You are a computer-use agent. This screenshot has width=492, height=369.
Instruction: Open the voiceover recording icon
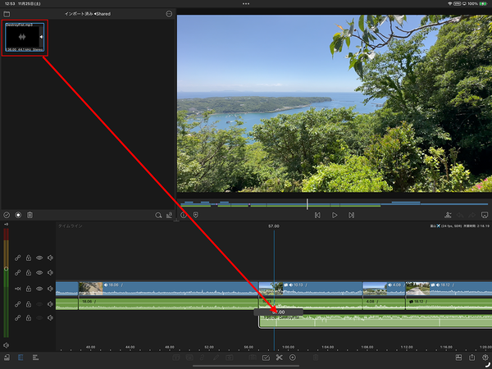click(x=448, y=215)
